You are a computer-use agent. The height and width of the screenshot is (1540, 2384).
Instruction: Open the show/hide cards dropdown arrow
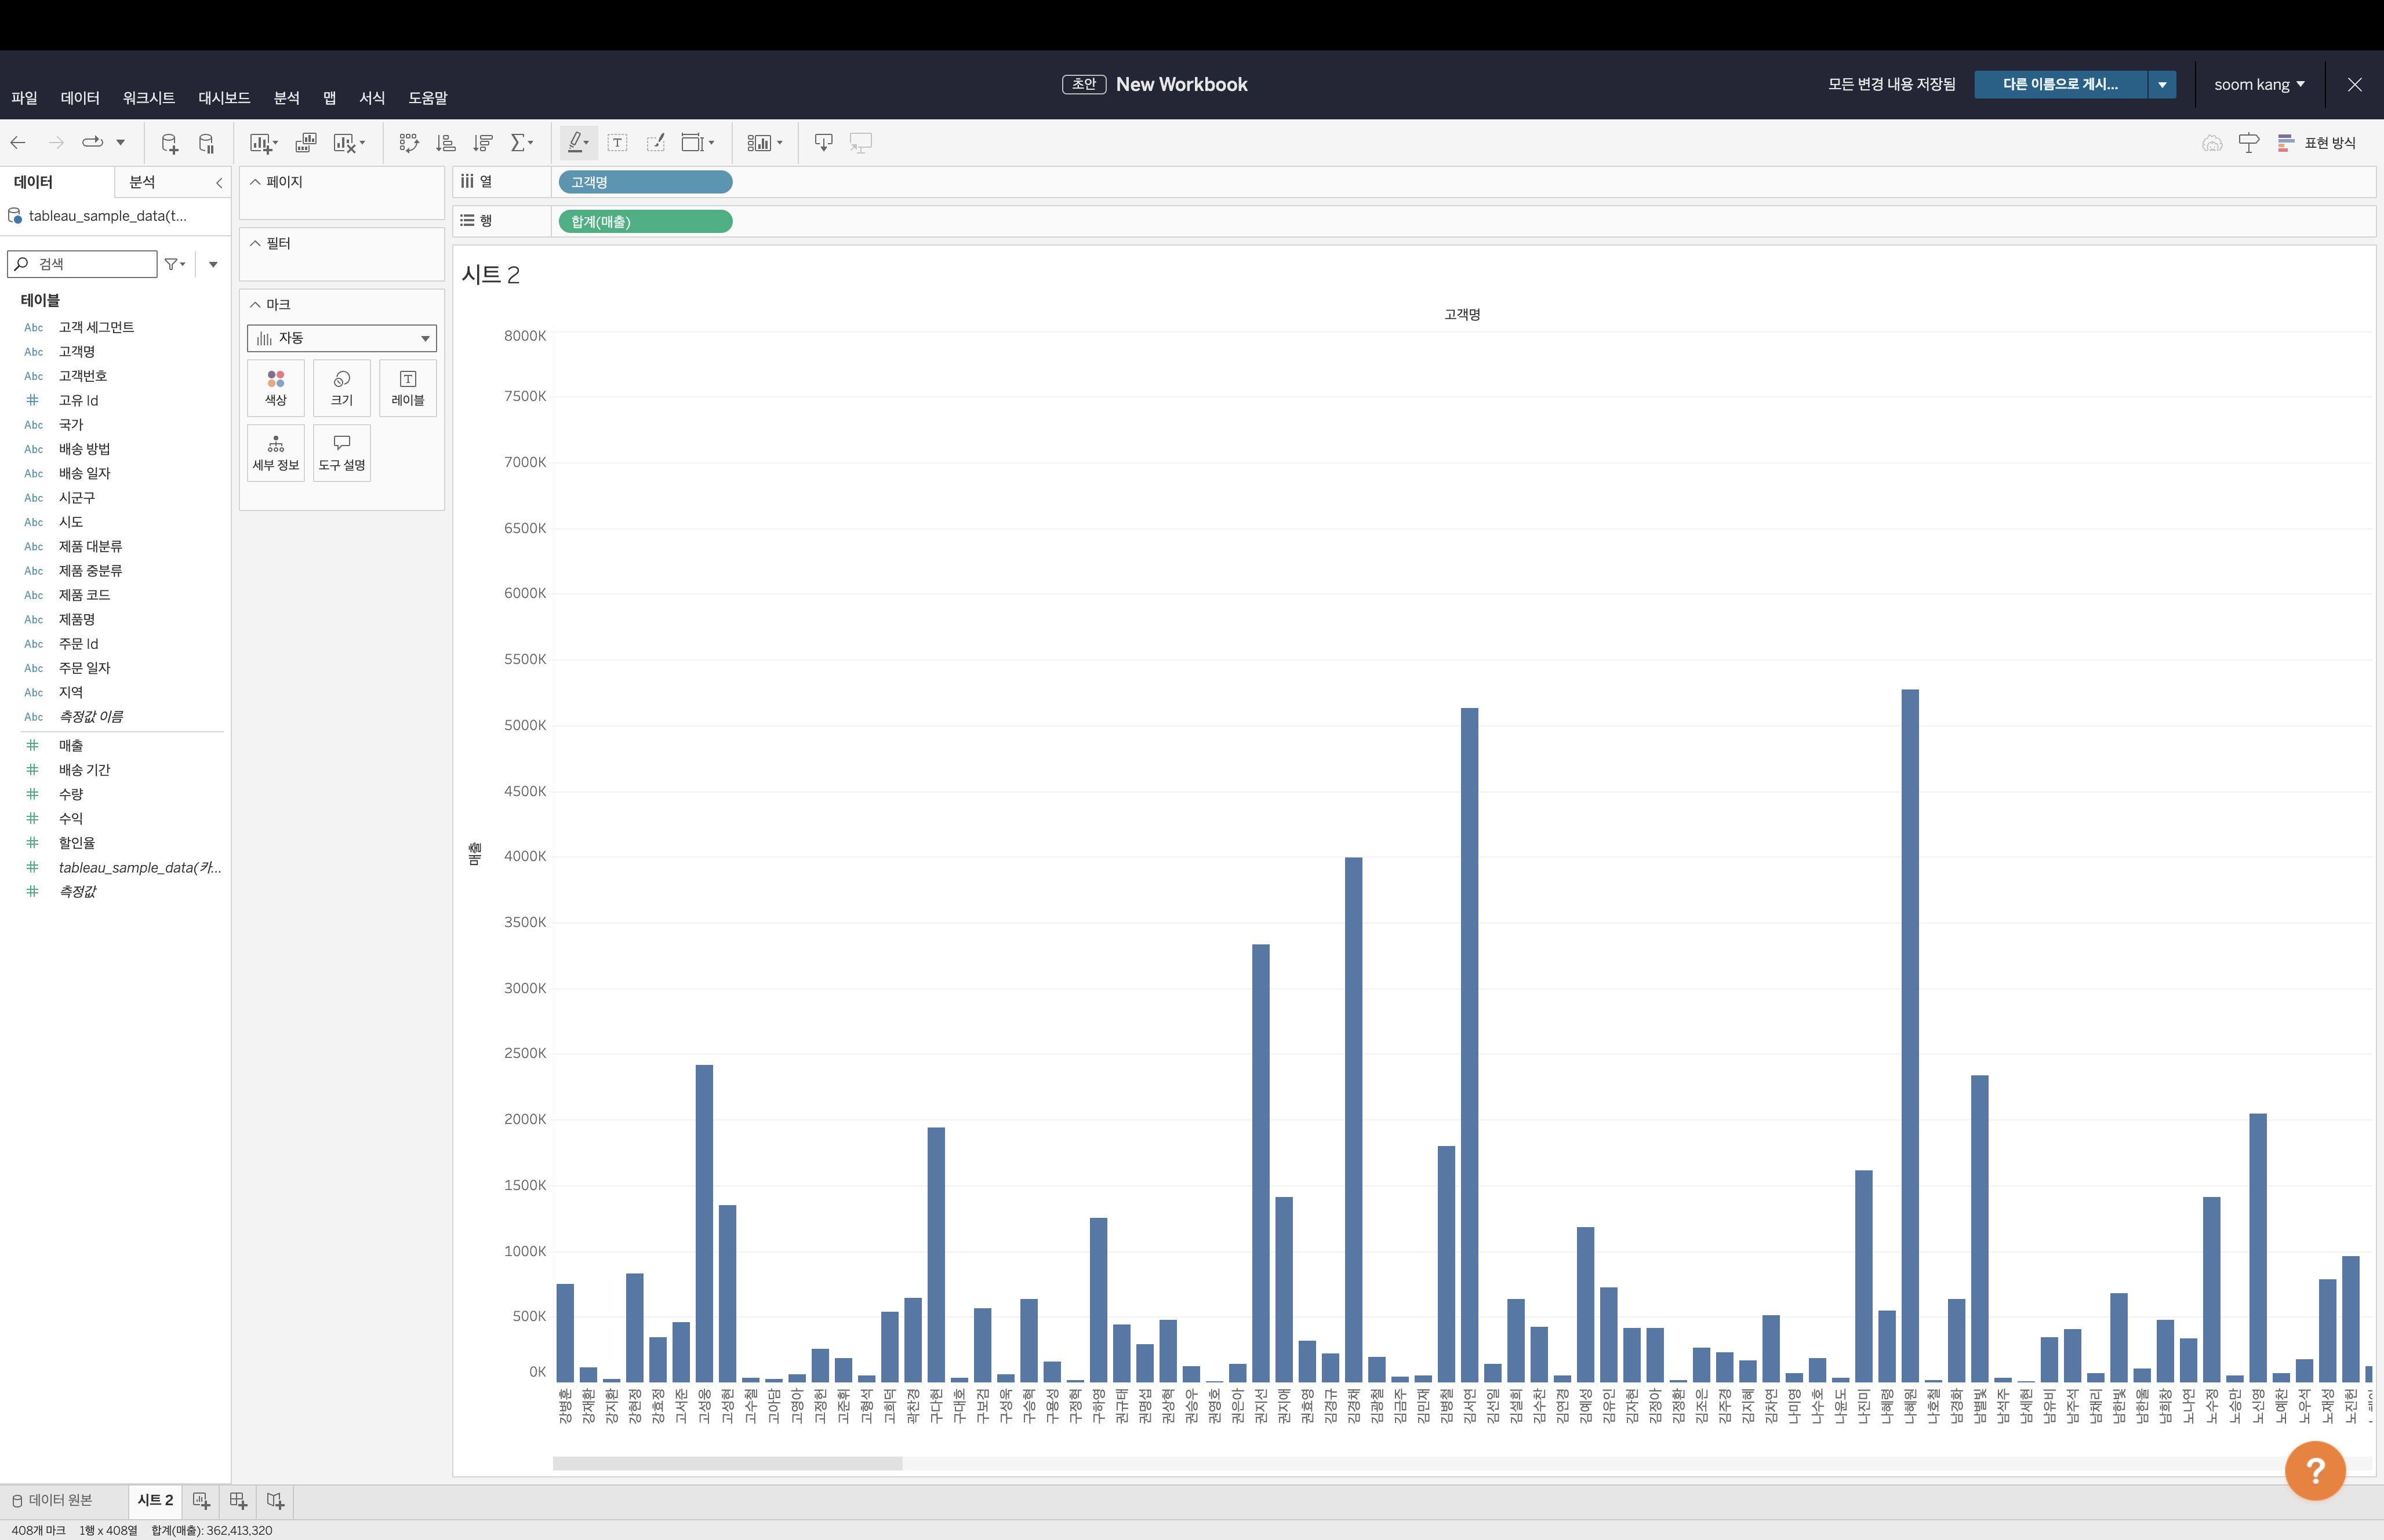pos(779,143)
